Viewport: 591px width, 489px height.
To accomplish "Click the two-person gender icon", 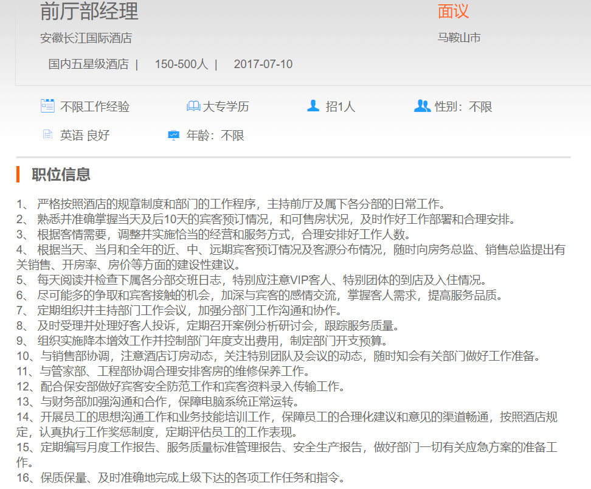I will pos(422,106).
